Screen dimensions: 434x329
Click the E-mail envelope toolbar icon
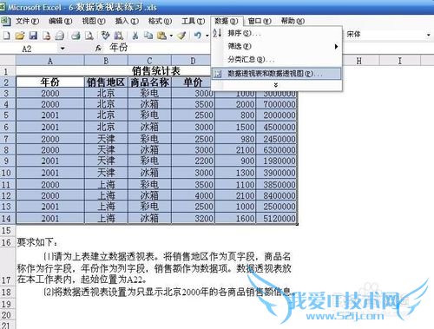[x=60, y=36]
